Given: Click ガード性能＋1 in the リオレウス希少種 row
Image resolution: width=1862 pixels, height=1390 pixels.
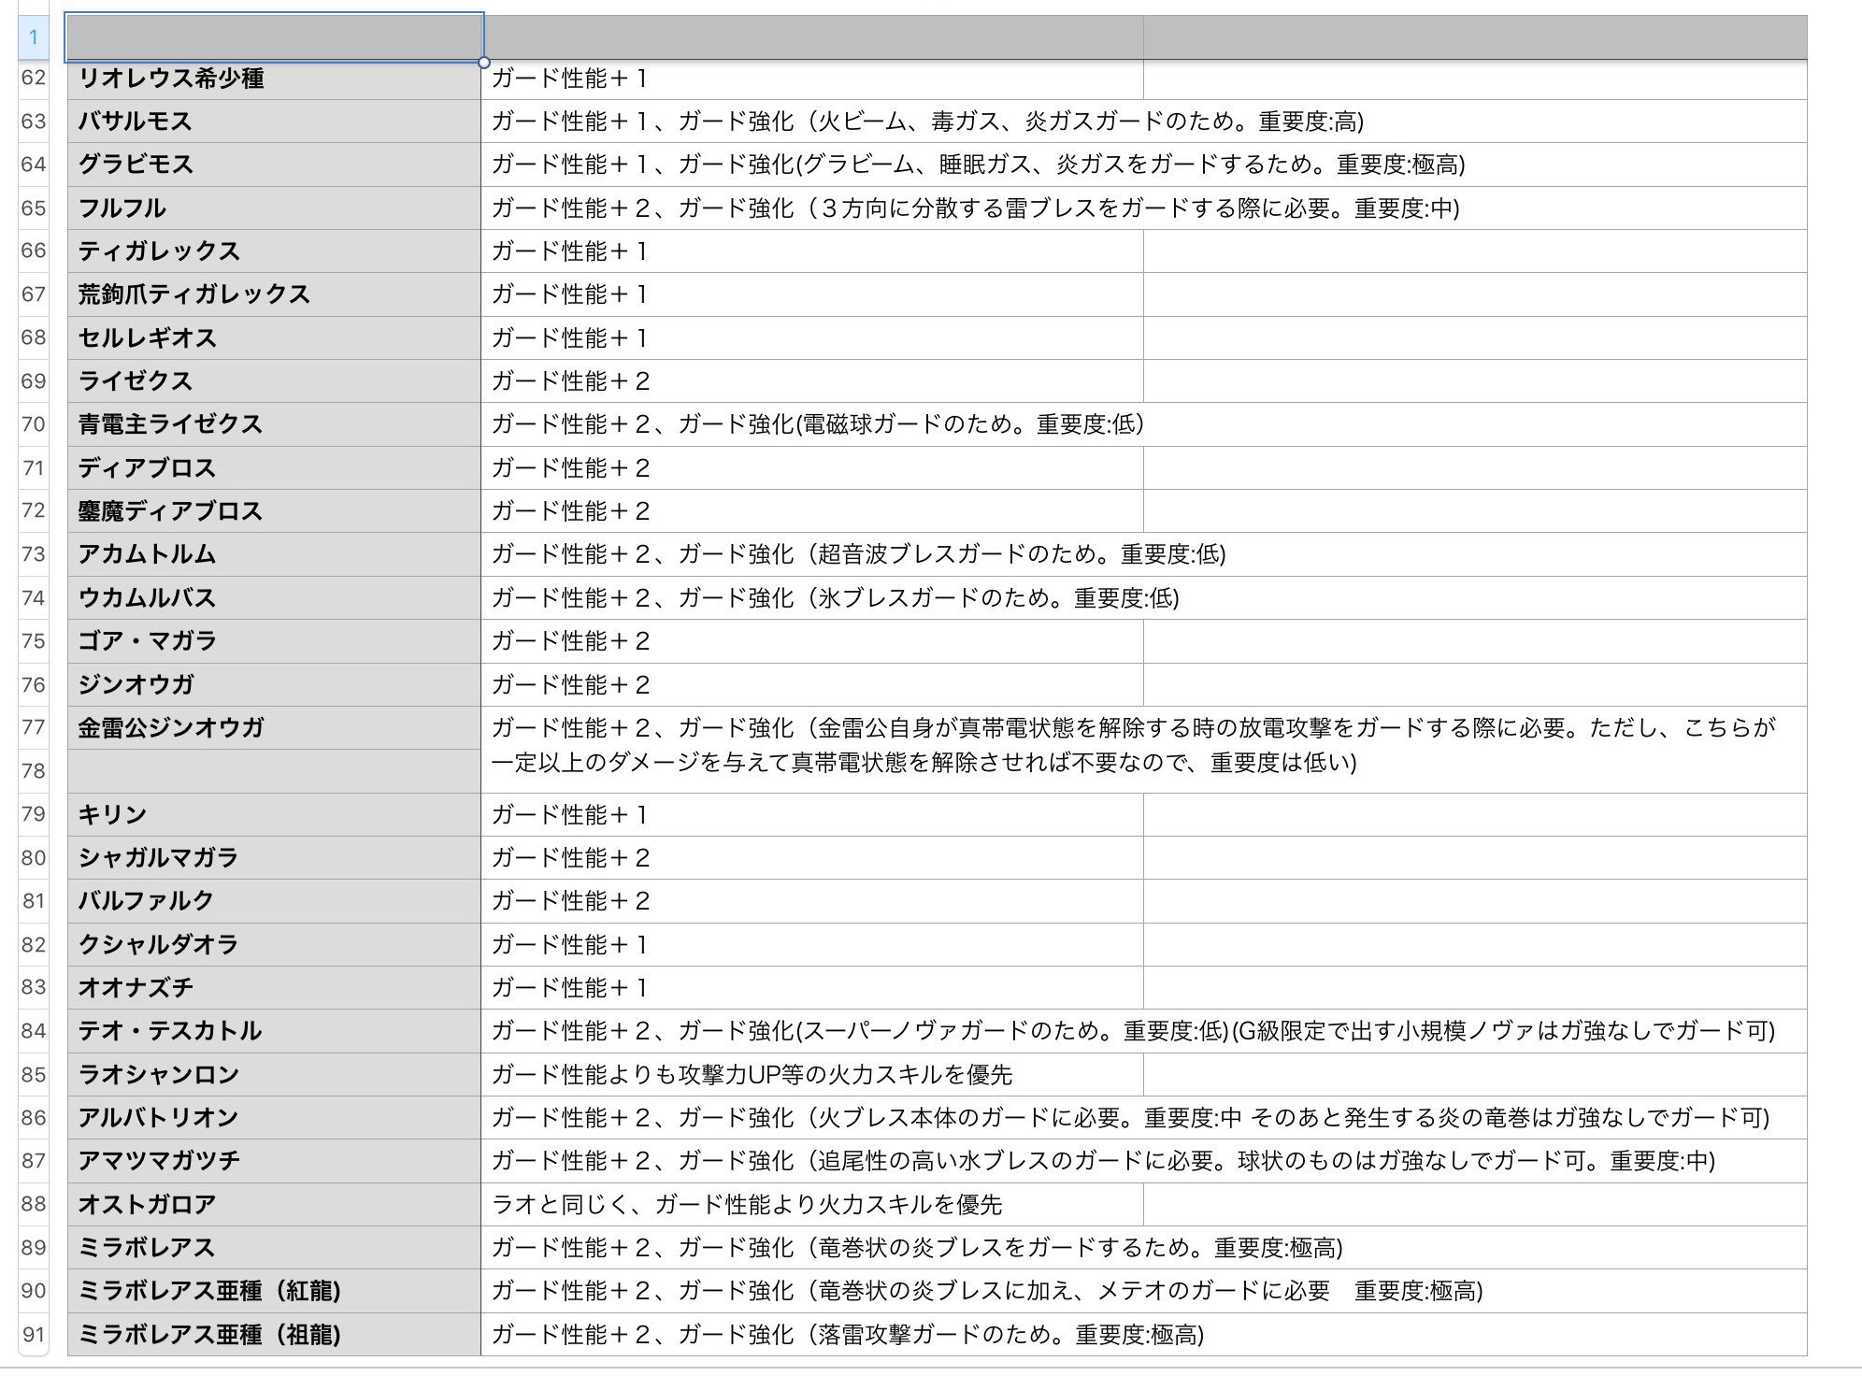Looking at the screenshot, I should 569,79.
